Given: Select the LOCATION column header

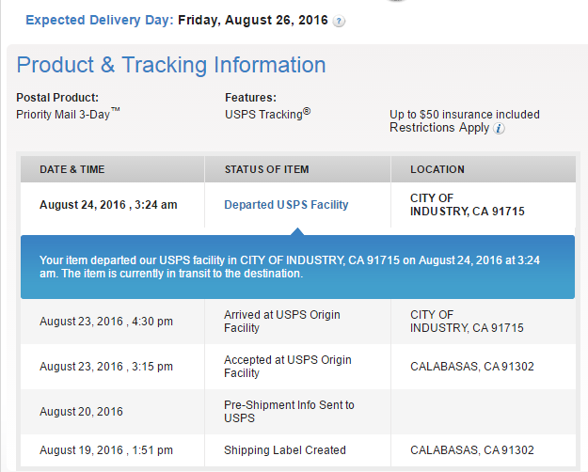Looking at the screenshot, I should tap(437, 169).
